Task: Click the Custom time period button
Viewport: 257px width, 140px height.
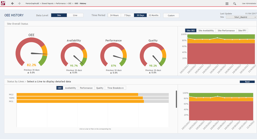Action: click(x=171, y=15)
